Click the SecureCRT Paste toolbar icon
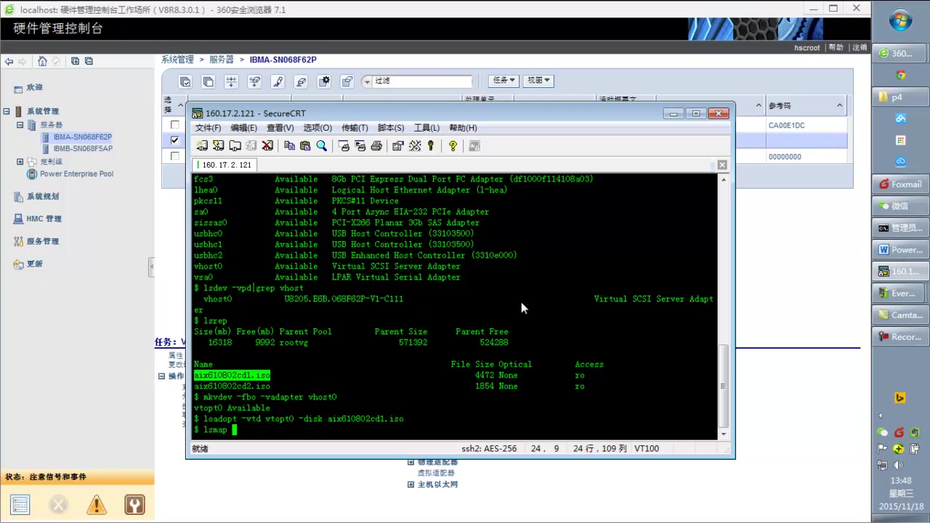 [305, 146]
